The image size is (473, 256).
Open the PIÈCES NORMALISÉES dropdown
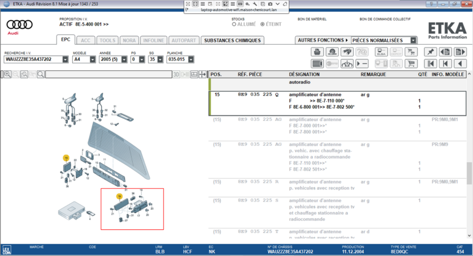413,41
